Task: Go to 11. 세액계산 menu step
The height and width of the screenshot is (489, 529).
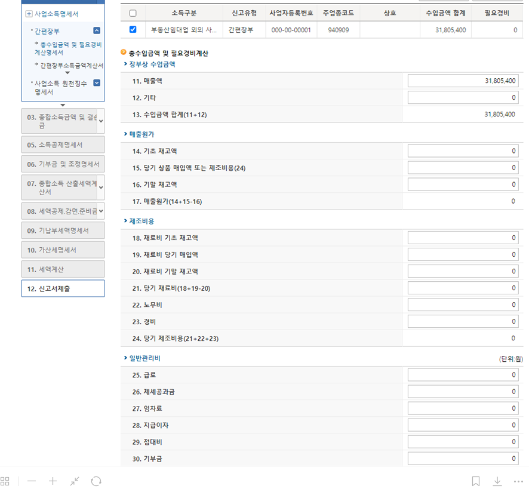Action: pyautogui.click(x=63, y=269)
